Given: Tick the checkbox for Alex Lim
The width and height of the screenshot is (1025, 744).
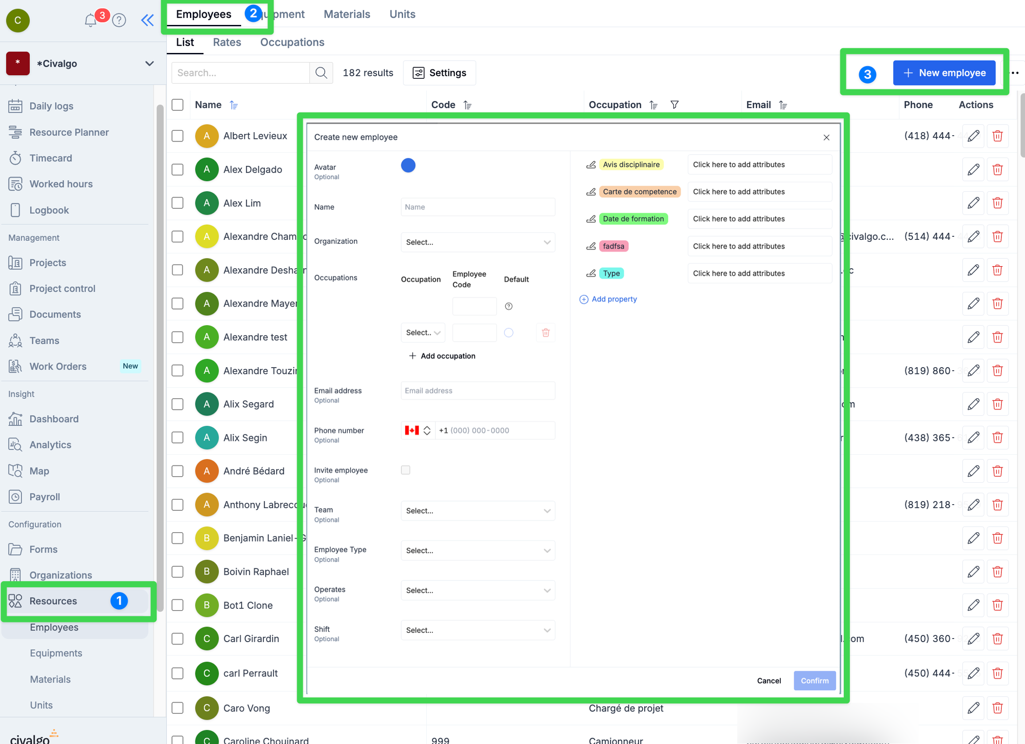Looking at the screenshot, I should (x=178, y=203).
